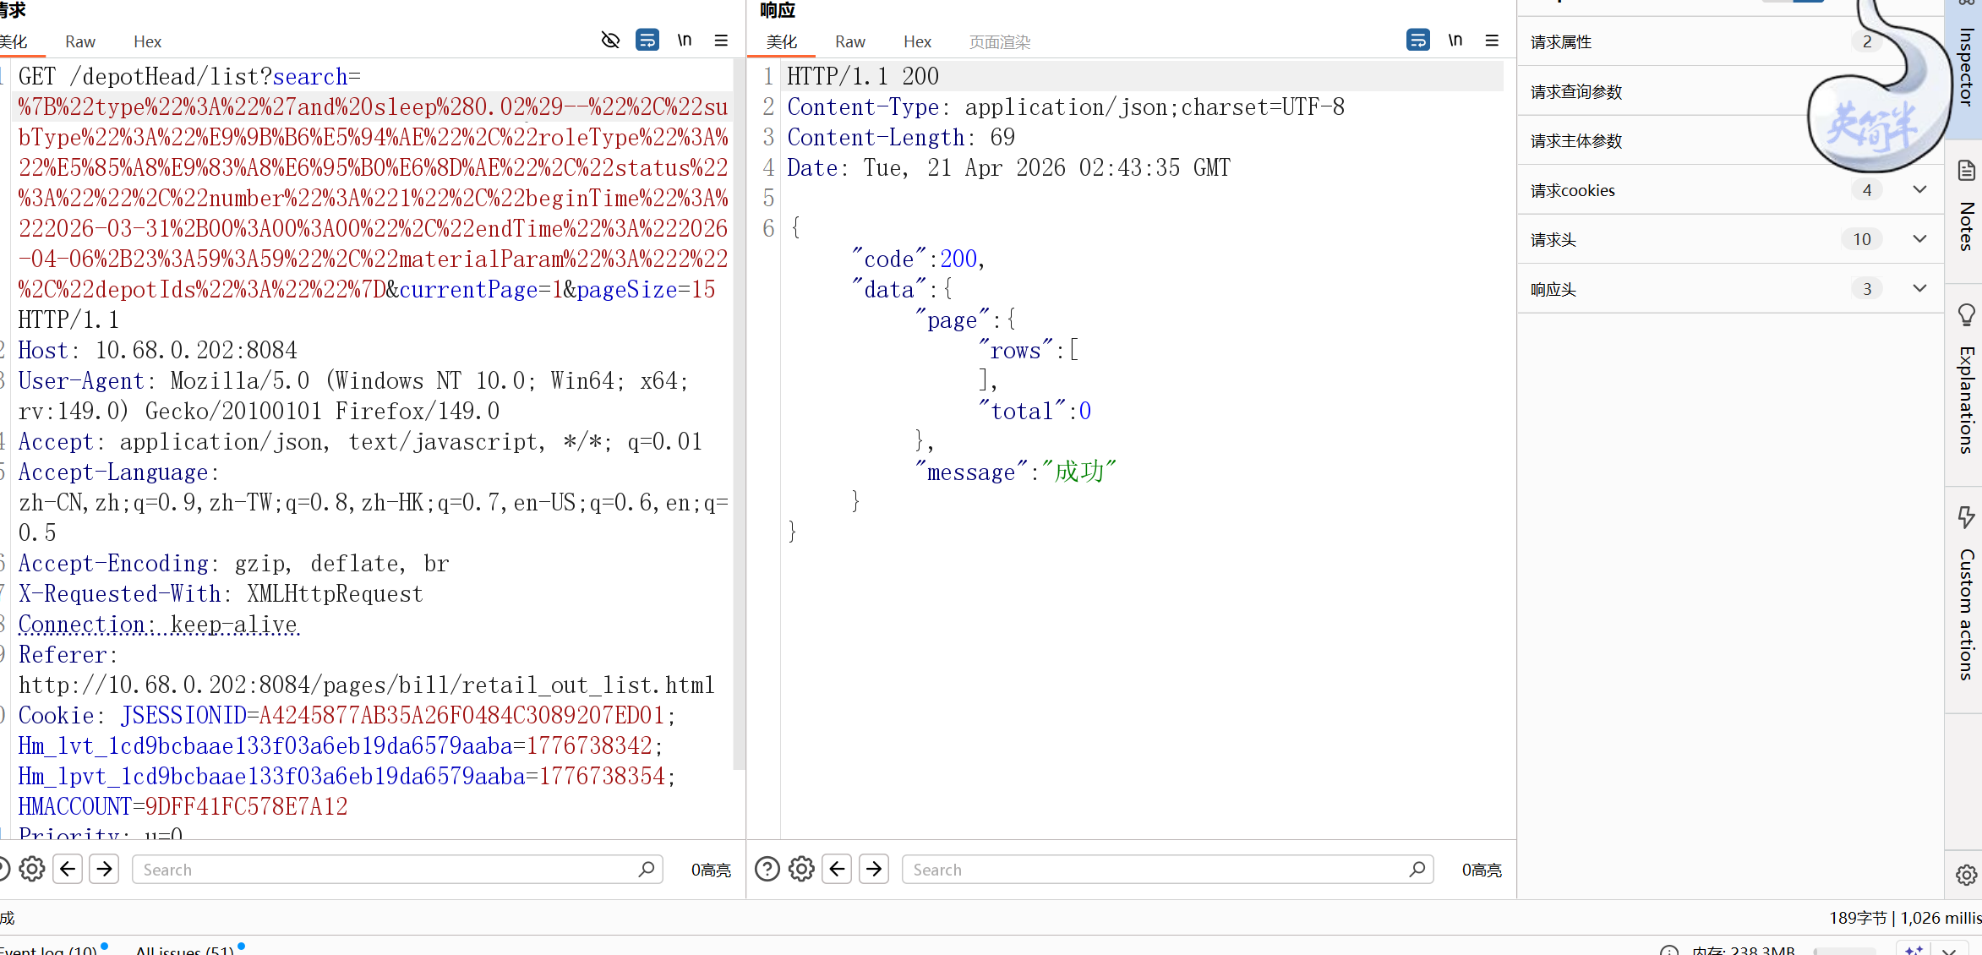This screenshot has height=955, width=1982.
Task: Click the magnifier icon in response search
Action: 1417,869
